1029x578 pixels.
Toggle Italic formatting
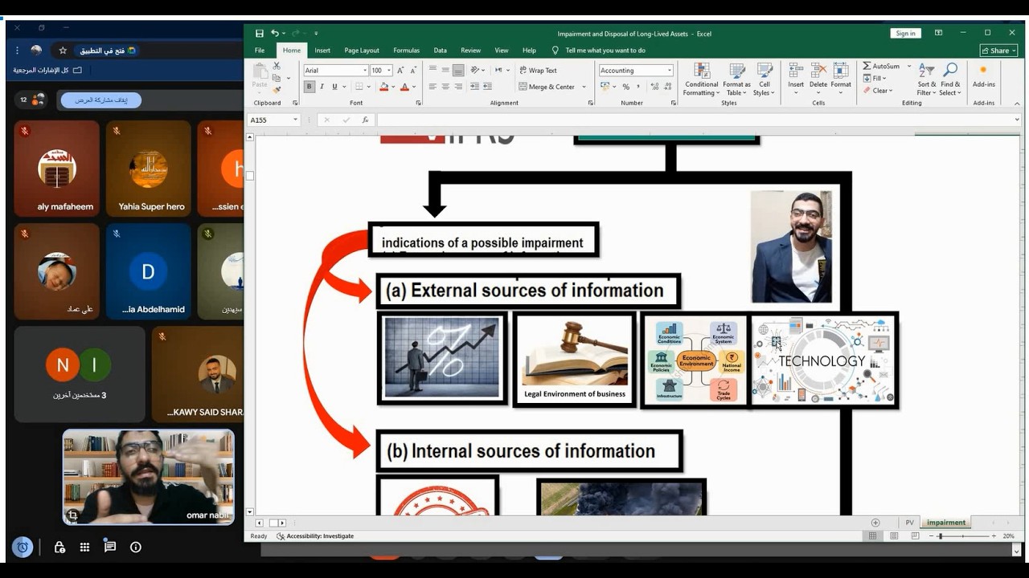322,87
